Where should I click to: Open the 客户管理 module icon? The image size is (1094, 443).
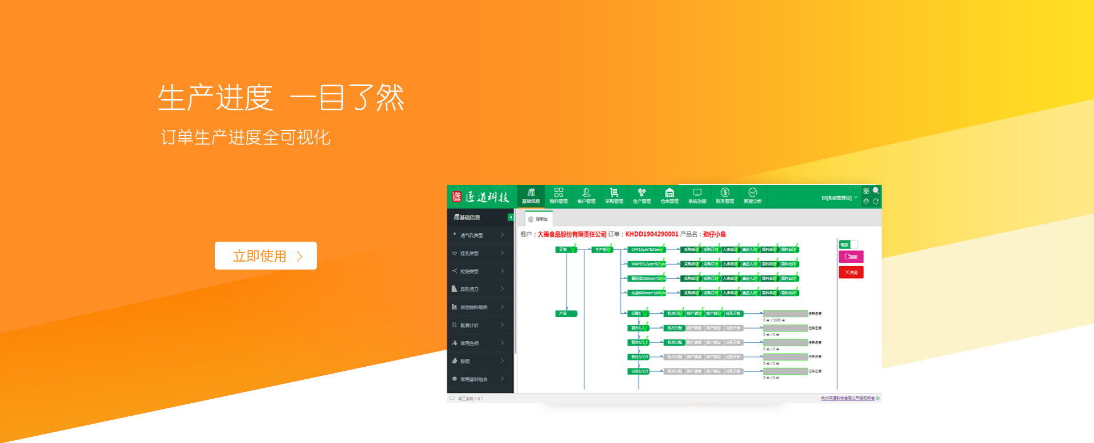586,196
